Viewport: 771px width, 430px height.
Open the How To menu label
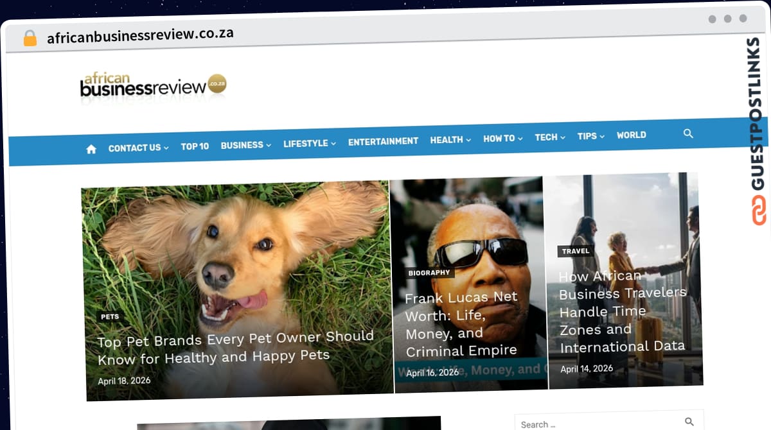[499, 139]
